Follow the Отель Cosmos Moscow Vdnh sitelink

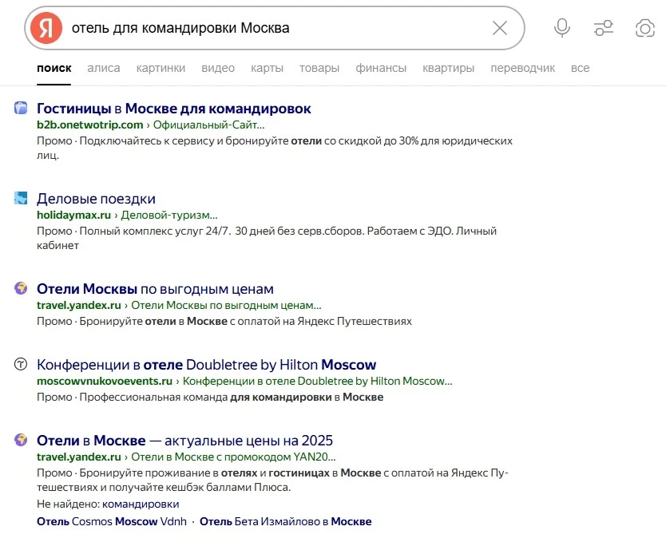coord(108,521)
